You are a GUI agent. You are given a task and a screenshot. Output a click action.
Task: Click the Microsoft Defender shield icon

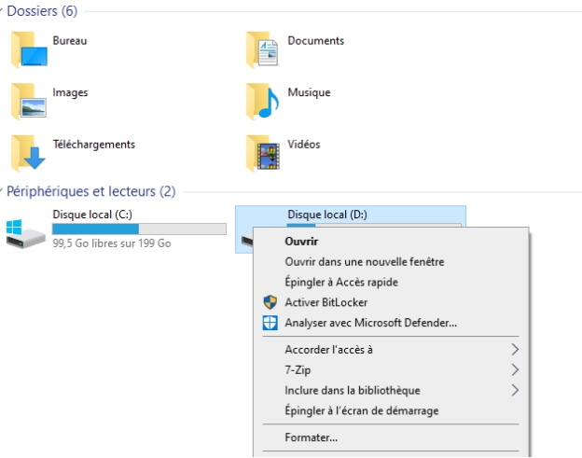coord(270,323)
